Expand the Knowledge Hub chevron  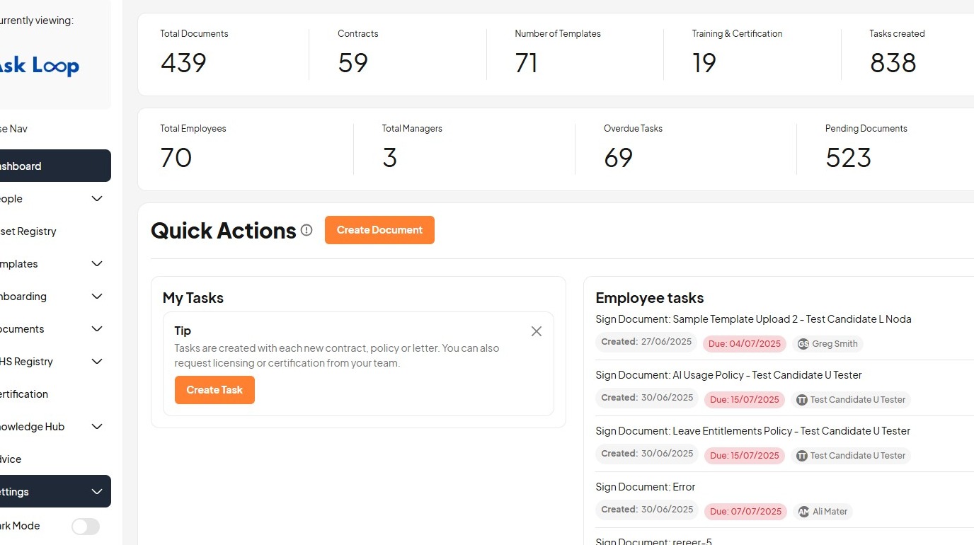pos(97,427)
